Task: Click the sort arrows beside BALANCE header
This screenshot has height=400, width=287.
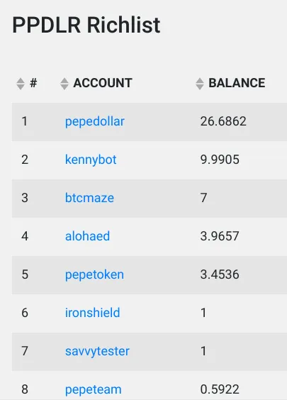Action: [x=200, y=84]
